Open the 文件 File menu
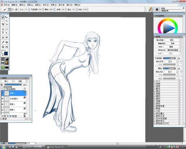Image resolution: width=186 pixels, height=149 pixels. (7, 5)
